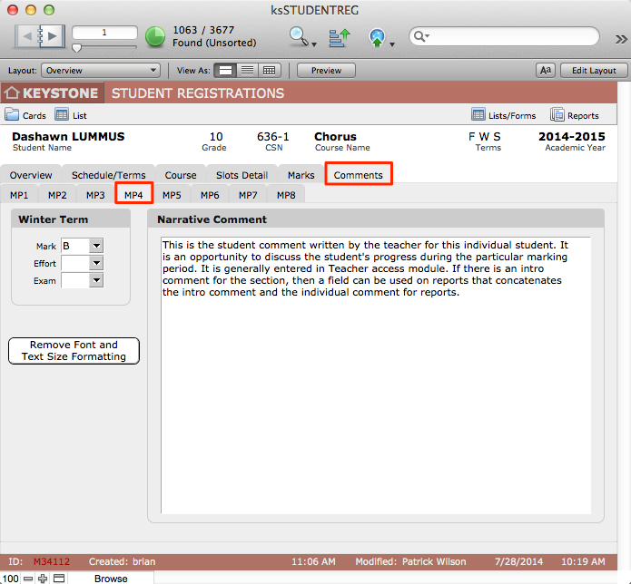Click Remove Font and Text Size Formatting
This screenshot has width=631, height=584.
tap(74, 351)
